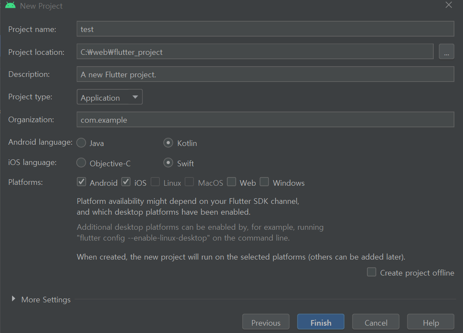Viewport: 463px width, 333px height.
Task: Uncheck the iOS platform checkbox
Action: click(126, 181)
